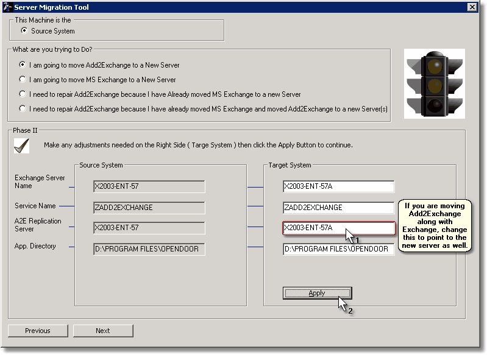Edit the Target Exchange Server Name field
The width and height of the screenshot is (487, 355).
[x=338, y=186]
